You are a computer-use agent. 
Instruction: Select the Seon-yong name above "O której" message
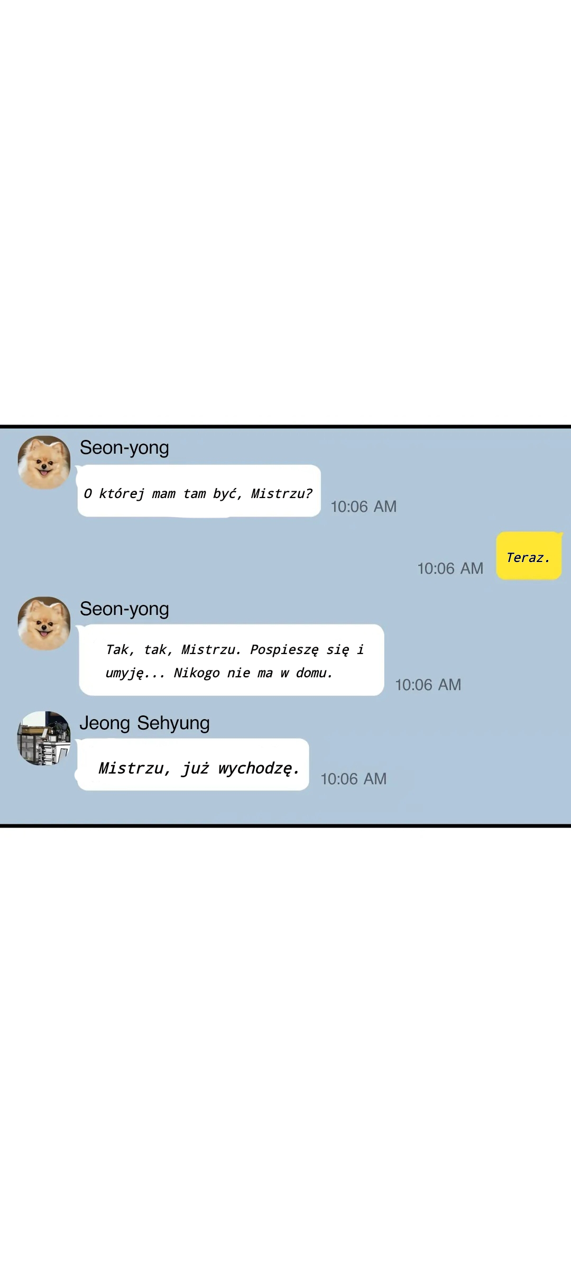[124, 448]
